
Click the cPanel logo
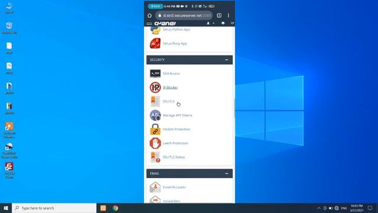(x=165, y=24)
